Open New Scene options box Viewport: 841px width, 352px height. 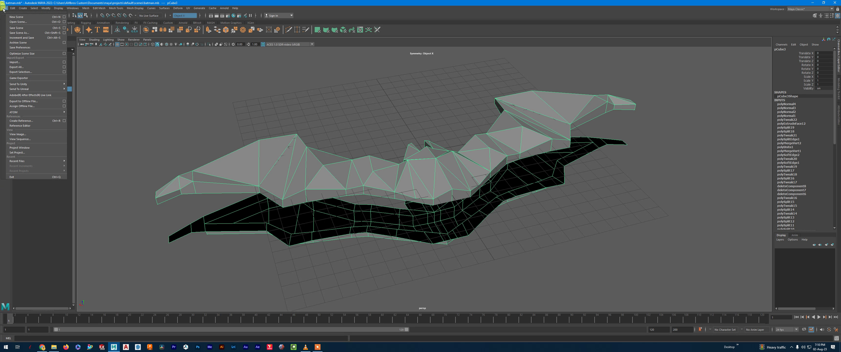point(64,17)
